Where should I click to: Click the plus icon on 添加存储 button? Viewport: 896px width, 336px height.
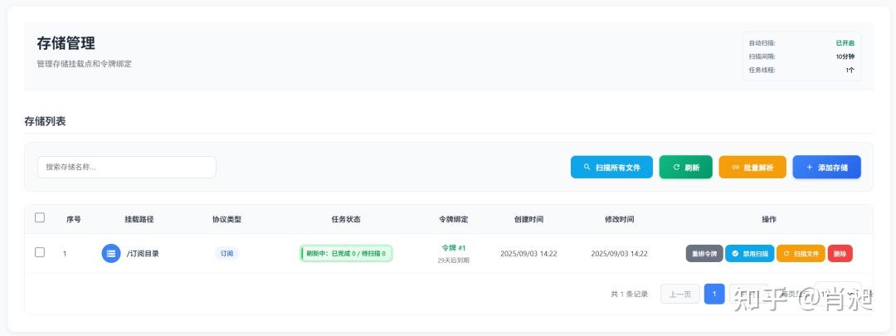click(810, 168)
